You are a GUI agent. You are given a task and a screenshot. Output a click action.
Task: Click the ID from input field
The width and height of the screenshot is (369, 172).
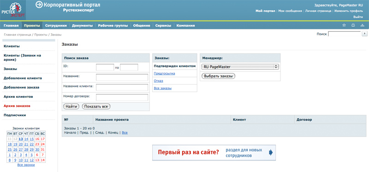(105, 67)
